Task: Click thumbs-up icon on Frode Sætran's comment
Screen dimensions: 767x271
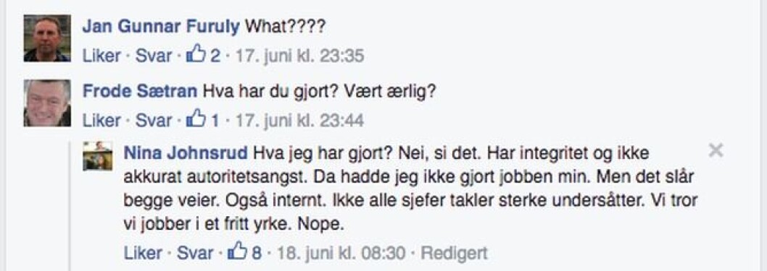Action: click(196, 119)
